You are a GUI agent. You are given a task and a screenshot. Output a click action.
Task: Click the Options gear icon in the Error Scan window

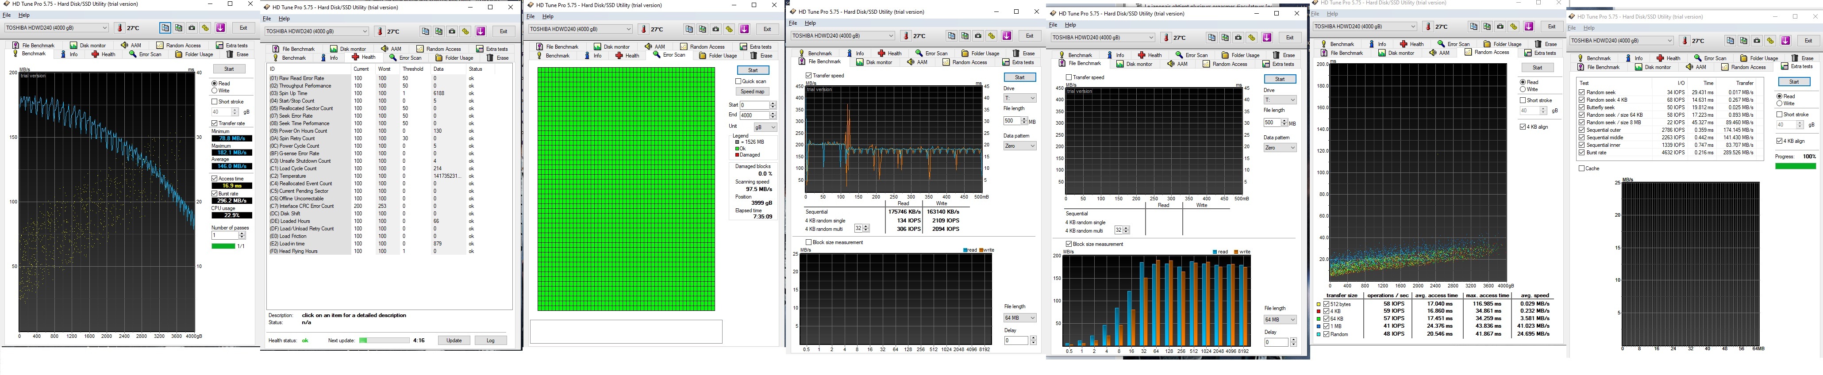[x=729, y=29]
